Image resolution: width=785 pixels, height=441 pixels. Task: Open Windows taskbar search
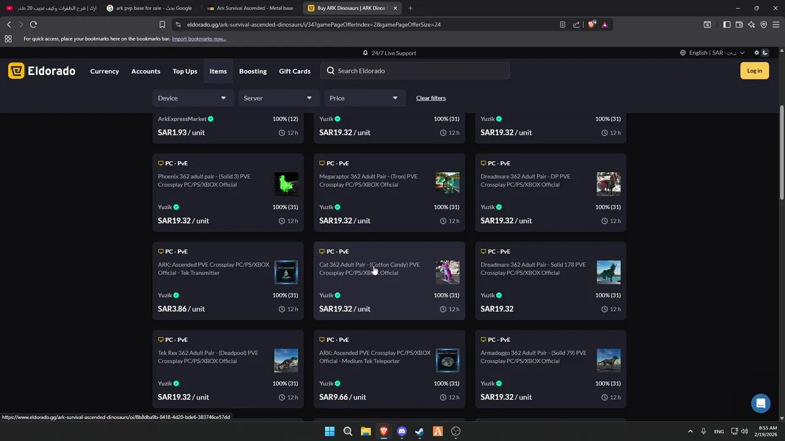click(348, 431)
